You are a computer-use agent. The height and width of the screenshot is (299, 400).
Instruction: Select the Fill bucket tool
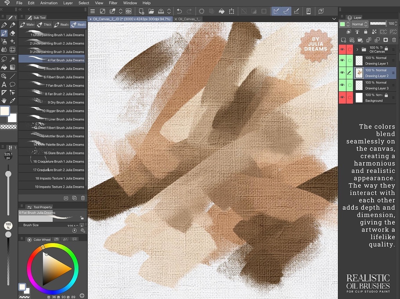click(4, 67)
